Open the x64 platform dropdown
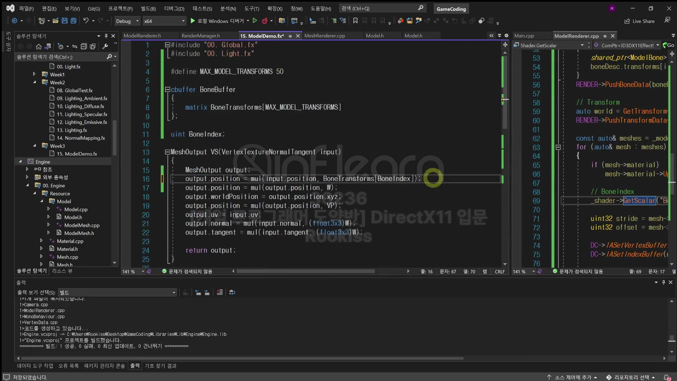Viewport: 677px width, 381px height. (x=164, y=21)
